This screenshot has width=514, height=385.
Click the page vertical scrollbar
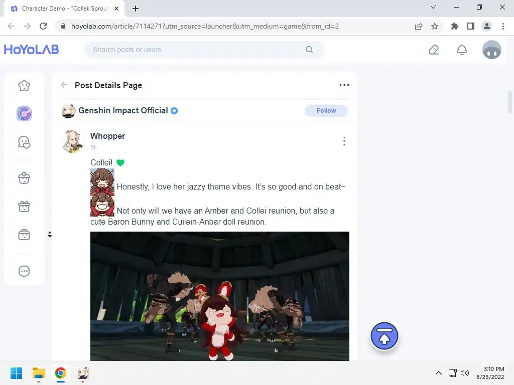(x=510, y=102)
